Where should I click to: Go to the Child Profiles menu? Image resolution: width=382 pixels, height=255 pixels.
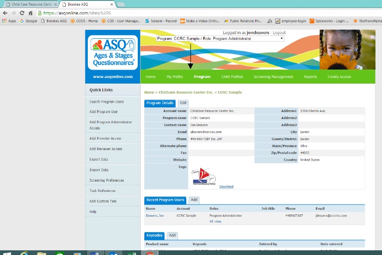pos(232,77)
